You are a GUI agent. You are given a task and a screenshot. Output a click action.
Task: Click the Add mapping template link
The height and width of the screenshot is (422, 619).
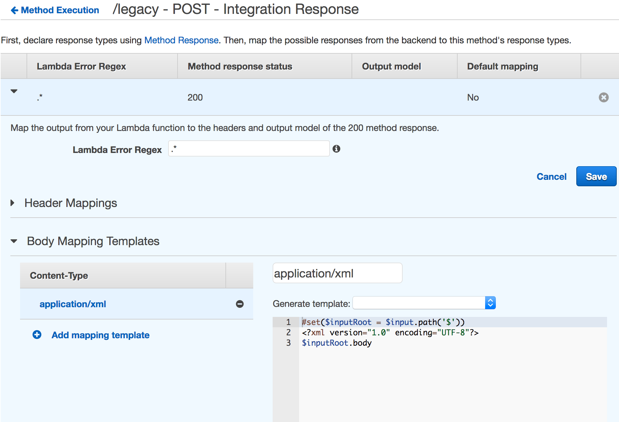click(100, 335)
